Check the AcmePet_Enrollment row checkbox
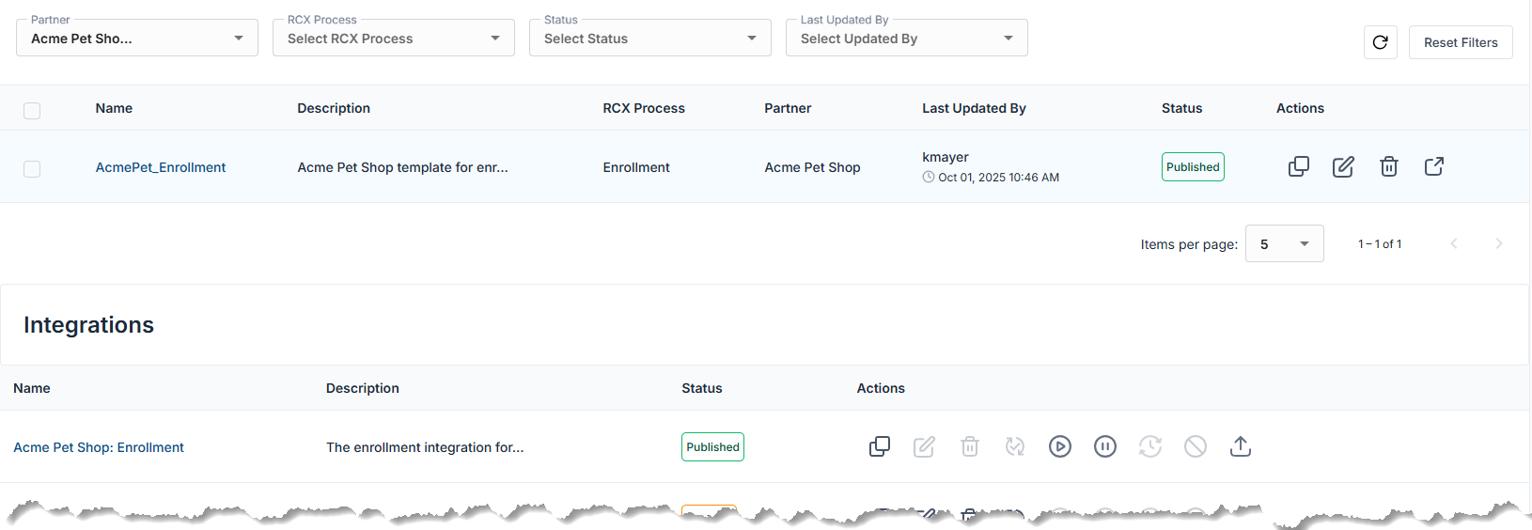 pyautogui.click(x=32, y=169)
